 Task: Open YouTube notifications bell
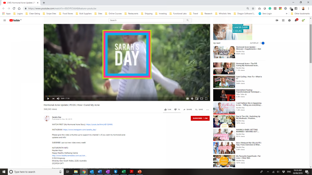(296, 20)
